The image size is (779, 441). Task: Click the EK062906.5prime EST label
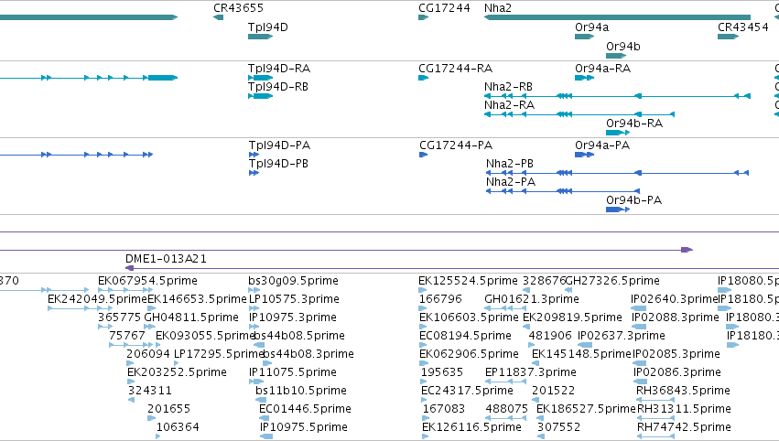pos(469,354)
